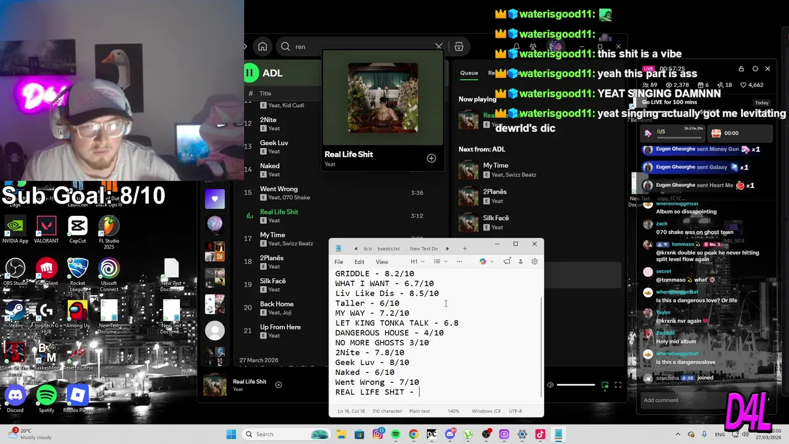The width and height of the screenshot is (789, 444).
Task: Mute Spotify using the speaker icon
Action: pyautogui.click(x=550, y=385)
